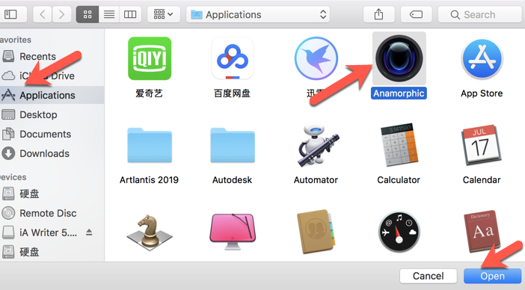The height and width of the screenshot is (290, 525).
Task: Select the Dashboard gauge app icon
Action: (399, 232)
